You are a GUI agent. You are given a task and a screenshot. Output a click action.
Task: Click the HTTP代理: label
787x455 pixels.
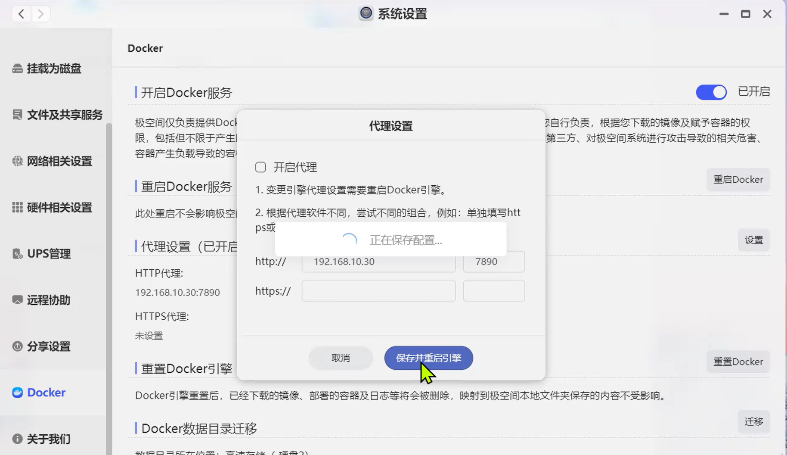pos(159,273)
